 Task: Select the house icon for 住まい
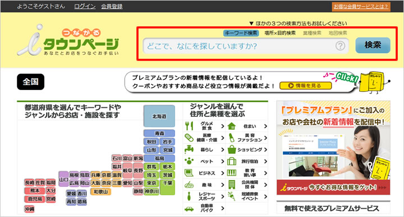click(232, 126)
